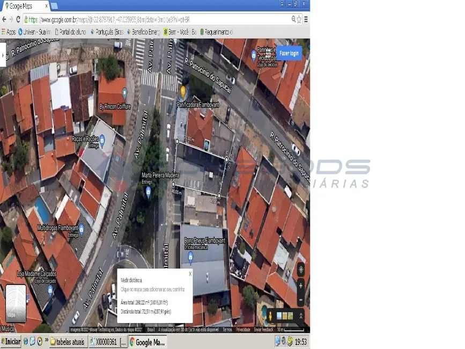Expand the imagery strip with double chevron

point(301,316)
